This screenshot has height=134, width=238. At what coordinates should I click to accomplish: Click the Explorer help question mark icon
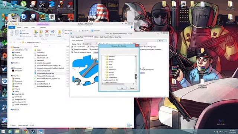tap(132, 27)
